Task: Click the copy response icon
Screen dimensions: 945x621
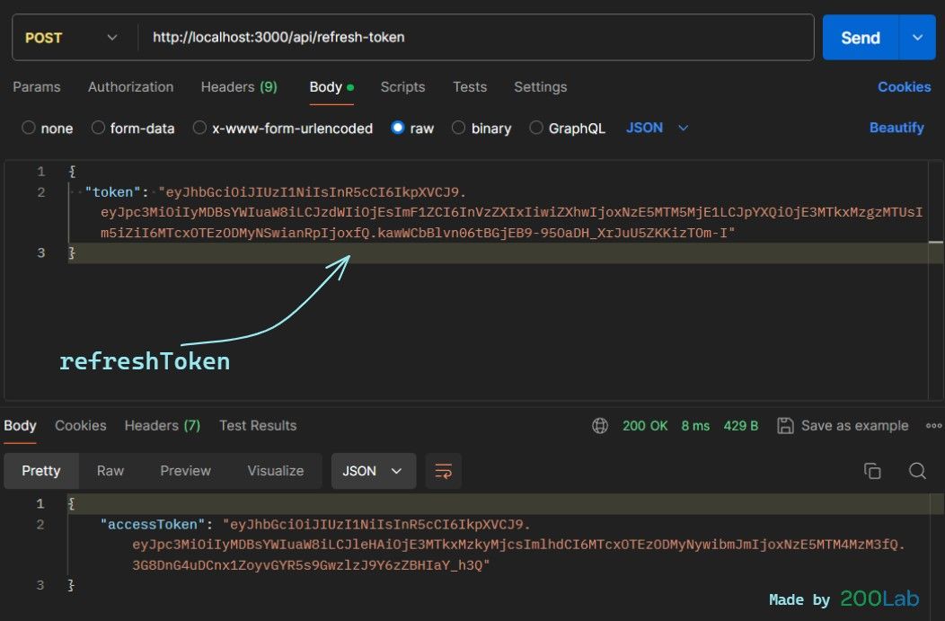Action: point(871,471)
